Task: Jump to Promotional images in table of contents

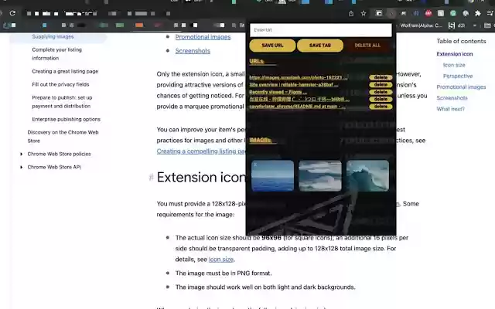Action: point(461,87)
